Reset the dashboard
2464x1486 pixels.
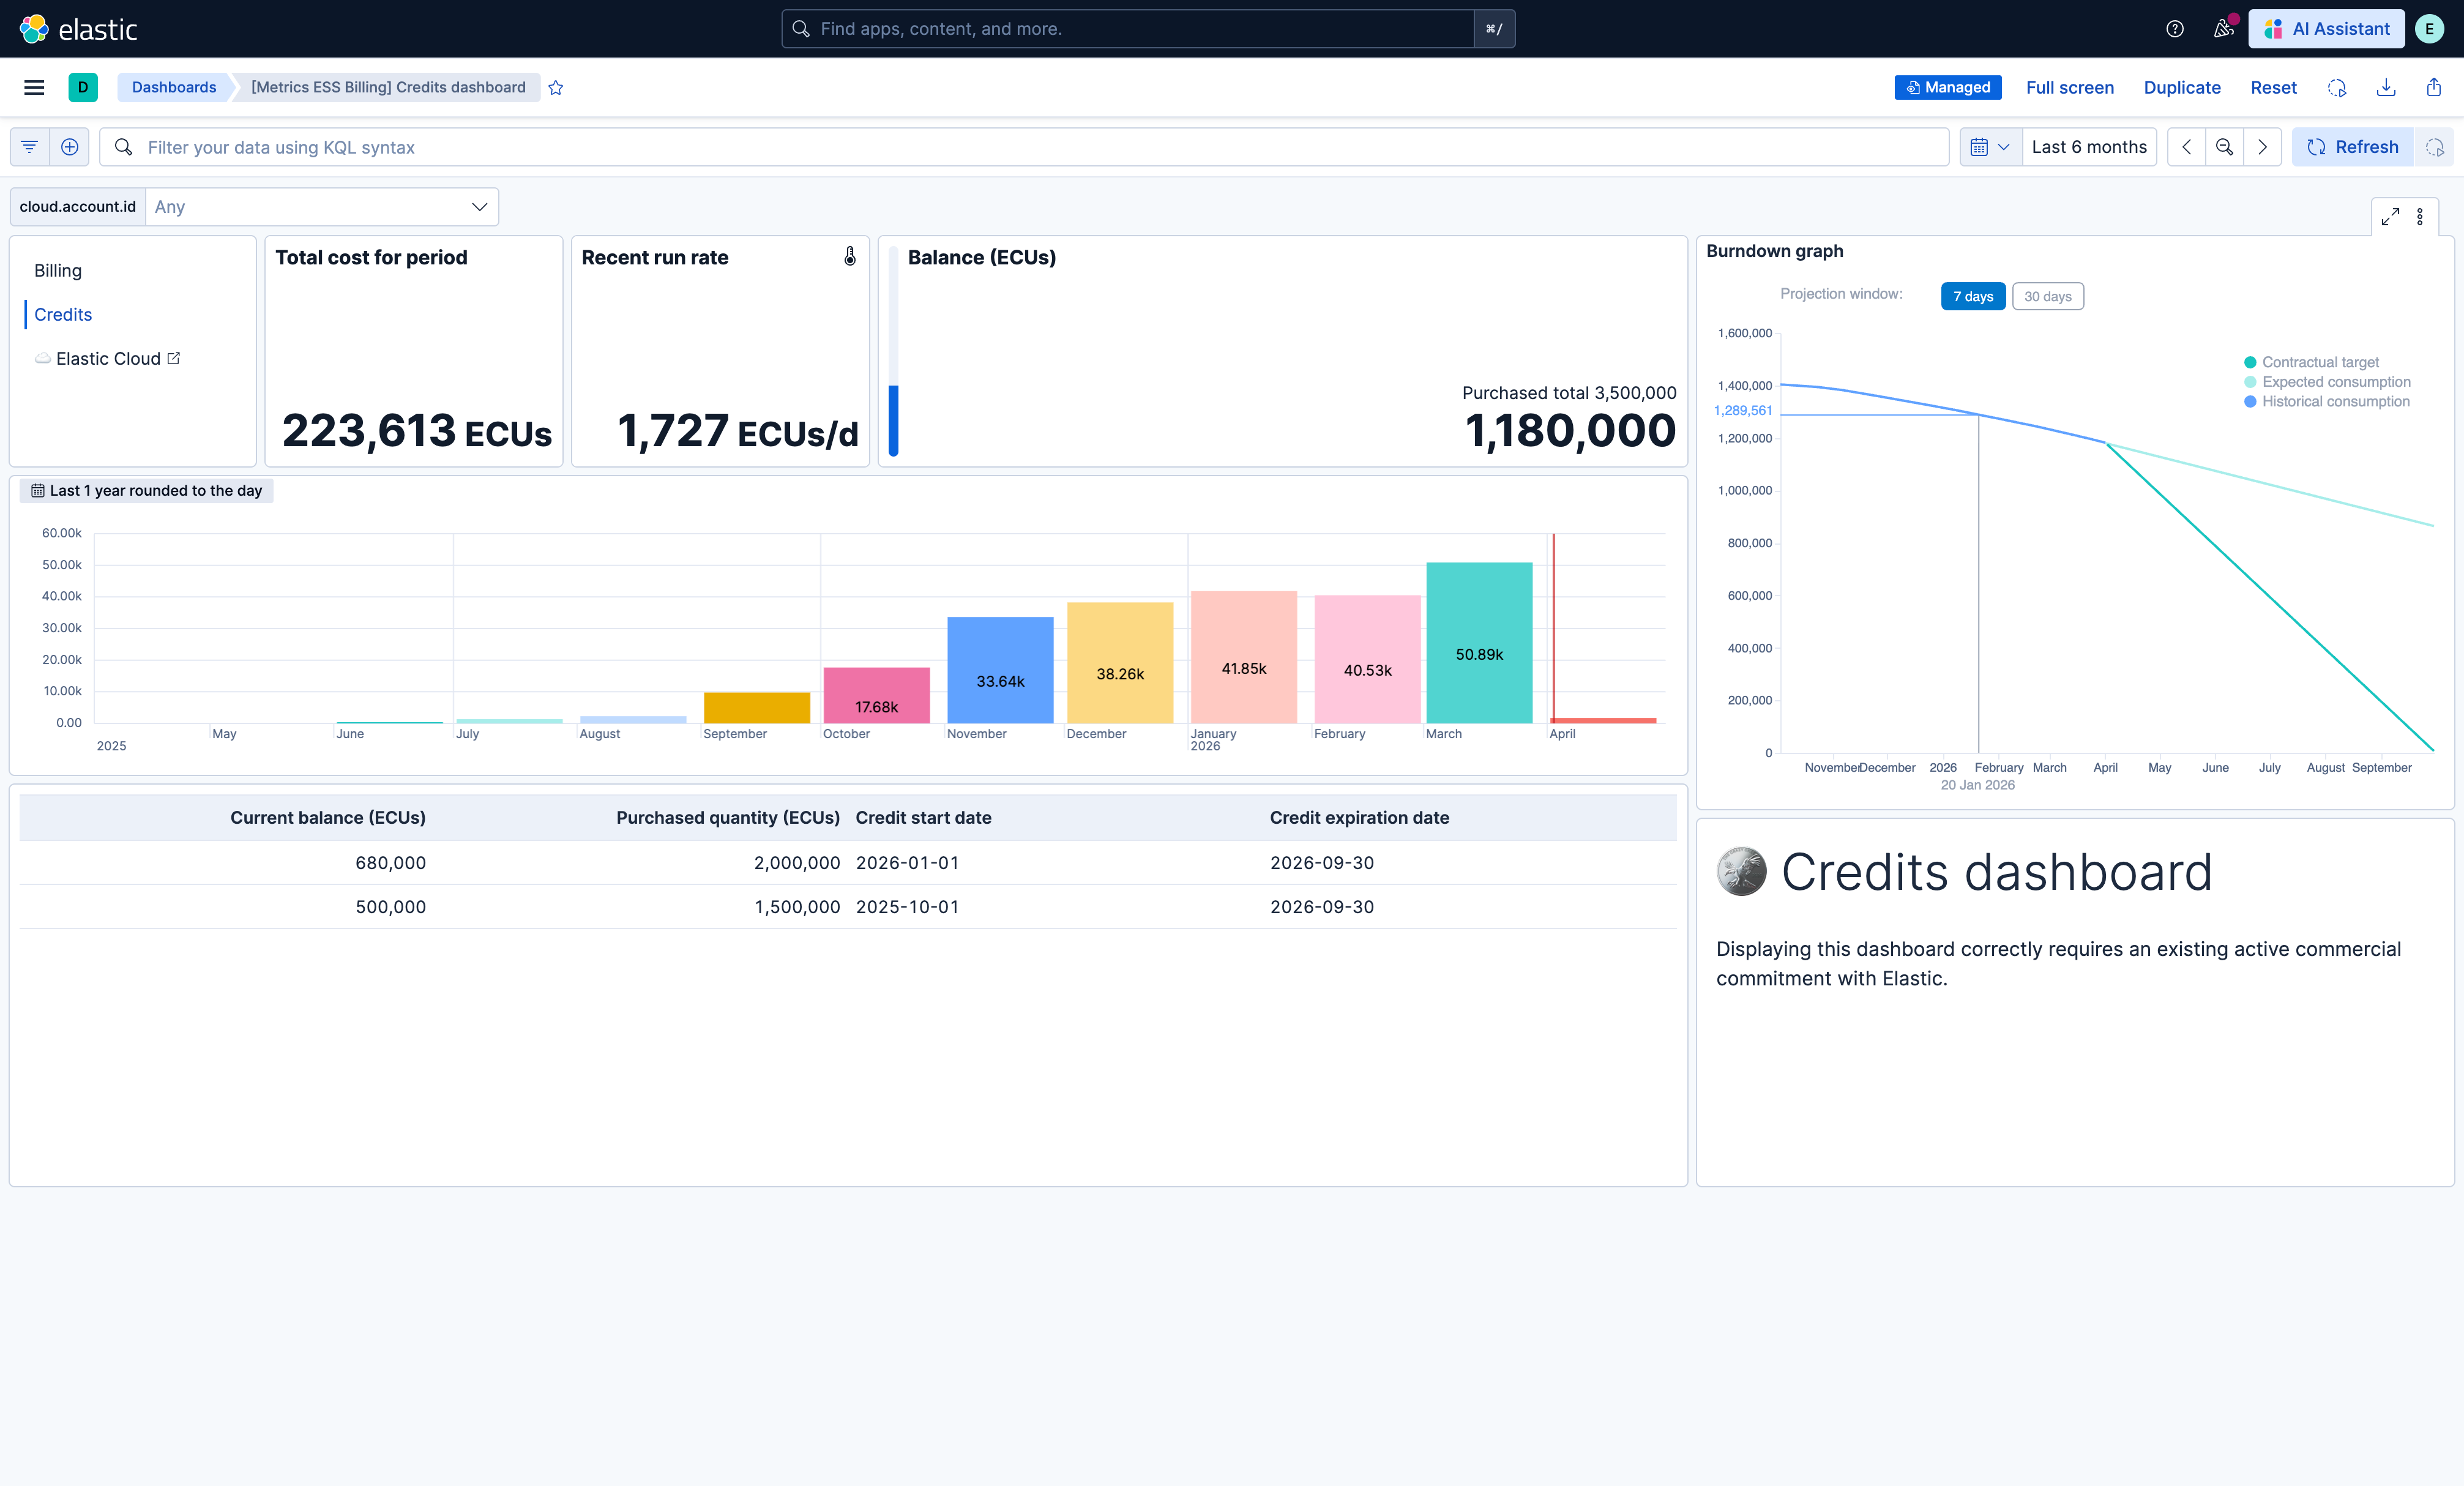click(2273, 87)
